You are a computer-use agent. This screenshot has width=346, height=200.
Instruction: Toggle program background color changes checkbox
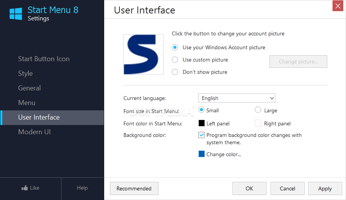(x=201, y=135)
